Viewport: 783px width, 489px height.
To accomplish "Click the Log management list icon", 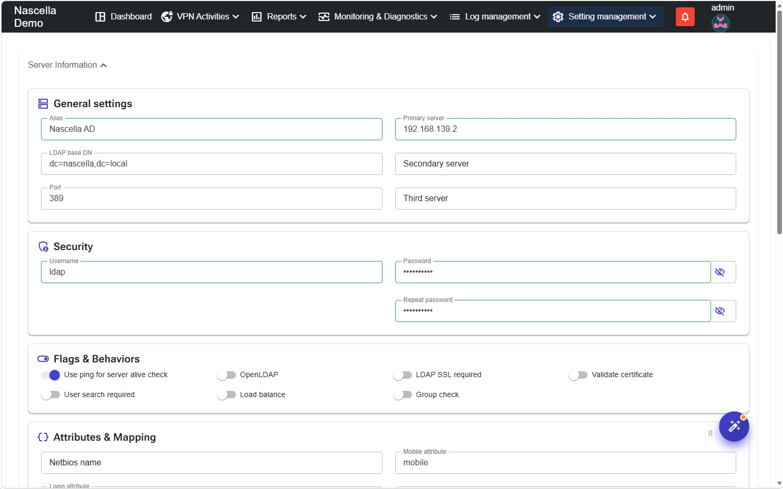I will (x=455, y=17).
